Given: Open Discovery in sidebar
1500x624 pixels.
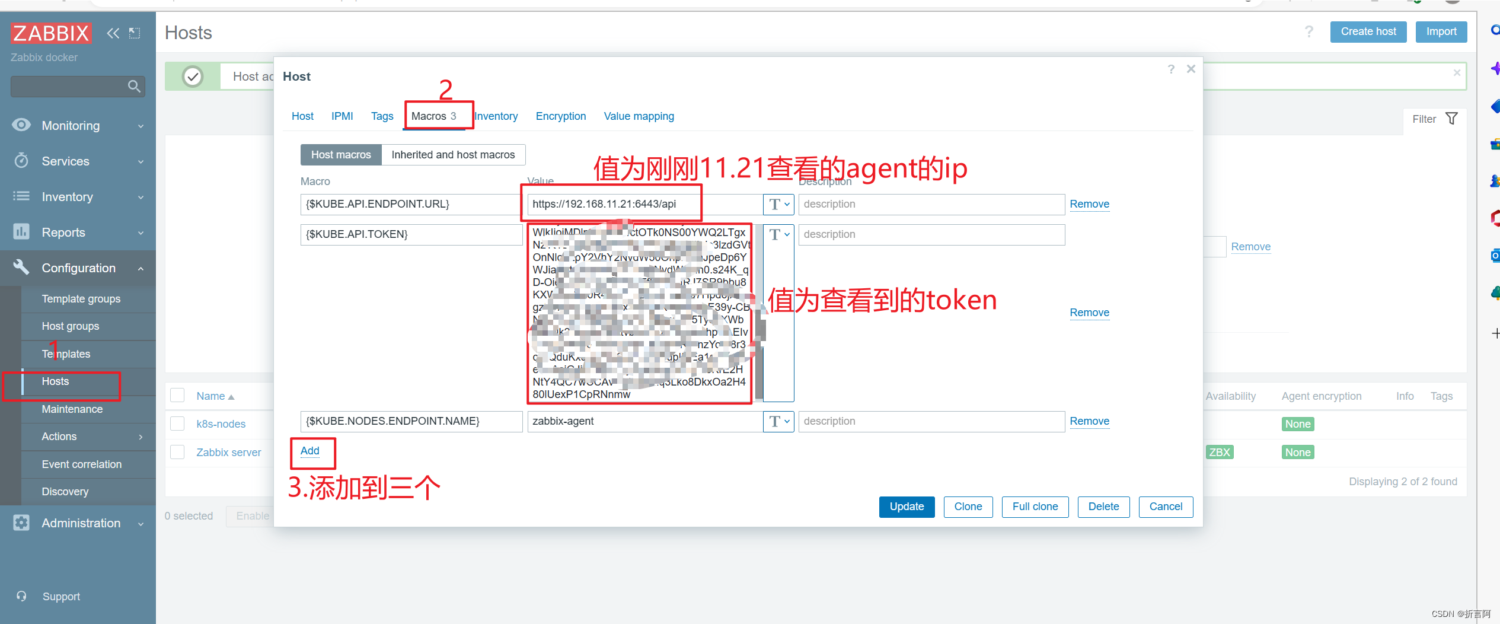Looking at the screenshot, I should 65,492.
